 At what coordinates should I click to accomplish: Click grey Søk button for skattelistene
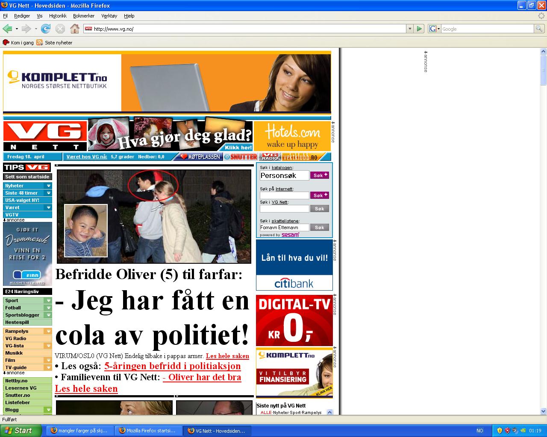pyautogui.click(x=320, y=227)
